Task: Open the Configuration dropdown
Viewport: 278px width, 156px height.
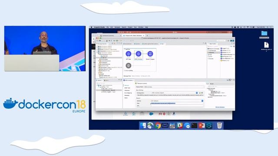Action: coord(197,93)
